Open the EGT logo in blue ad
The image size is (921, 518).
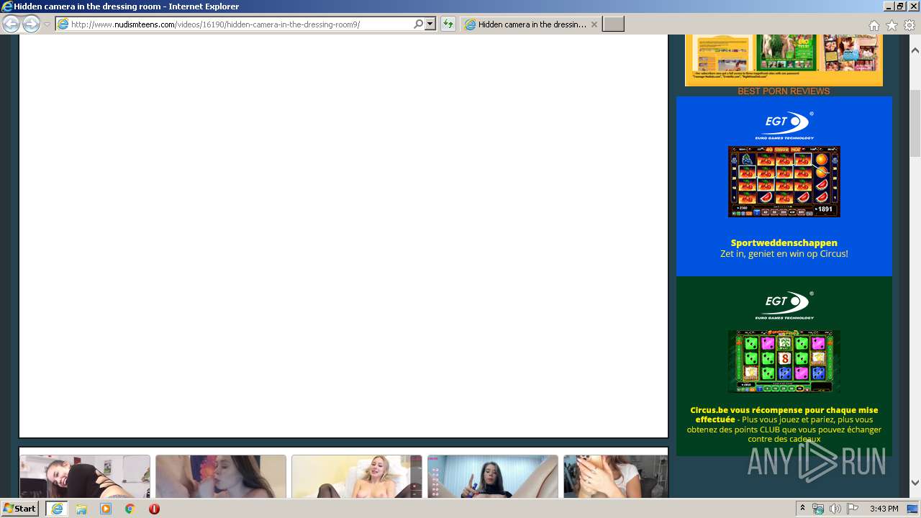click(784, 126)
